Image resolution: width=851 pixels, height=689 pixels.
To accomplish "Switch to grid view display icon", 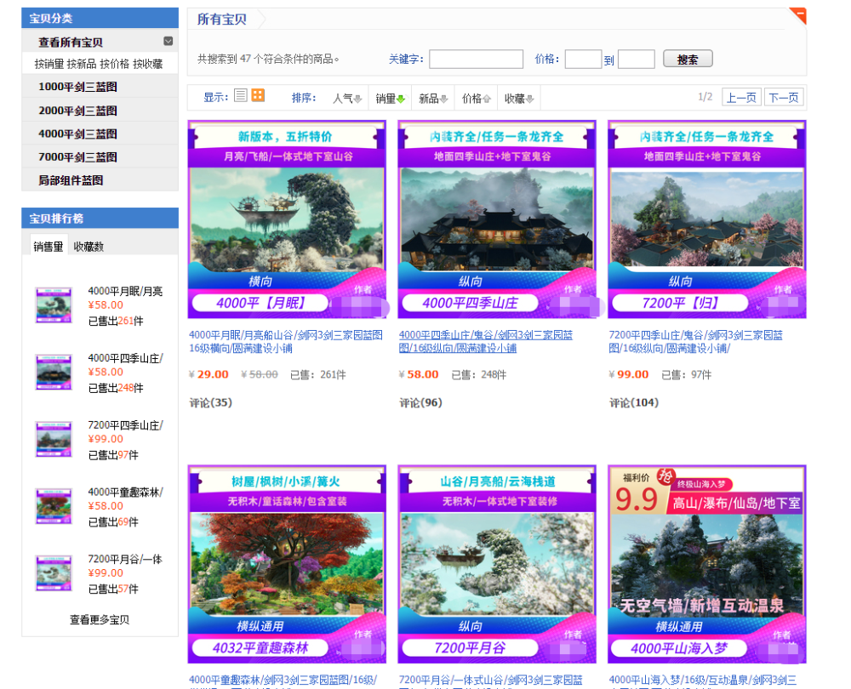I will [258, 95].
